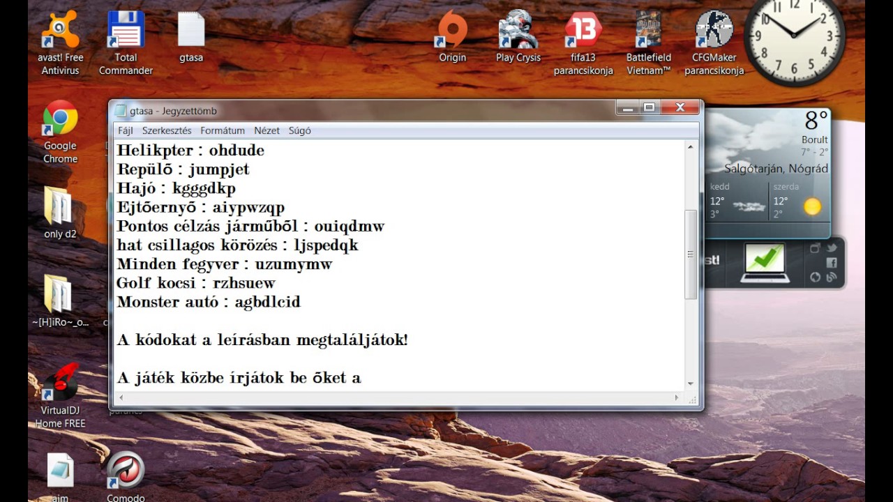The height and width of the screenshot is (502, 893).
Task: Click the 'Minden fegyver : uzumymw' line
Action: pyautogui.click(x=225, y=264)
